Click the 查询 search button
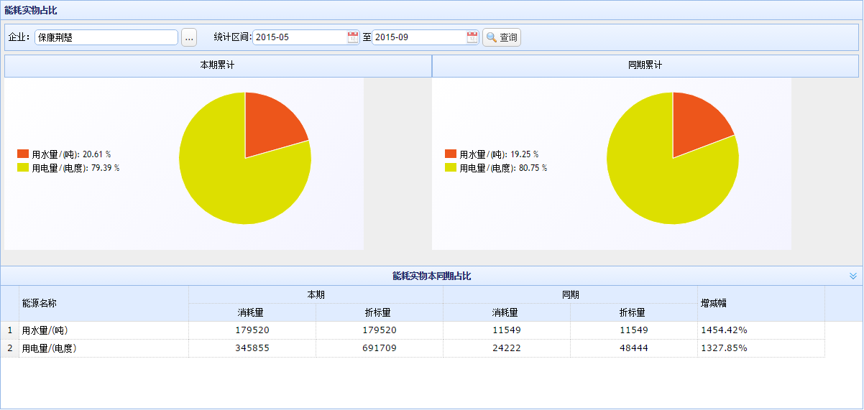The height and width of the screenshot is (410, 864). click(502, 37)
